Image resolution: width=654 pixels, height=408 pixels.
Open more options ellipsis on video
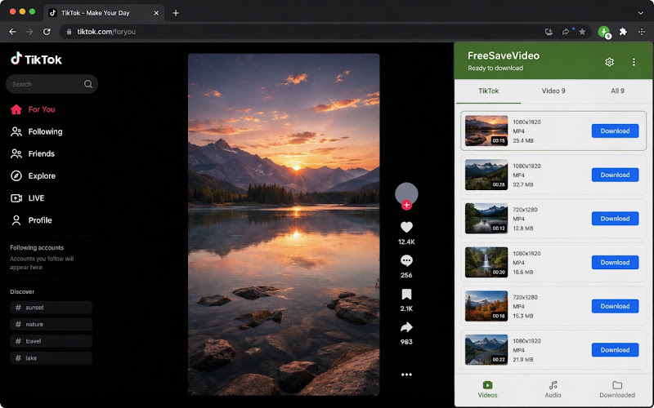[406, 375]
